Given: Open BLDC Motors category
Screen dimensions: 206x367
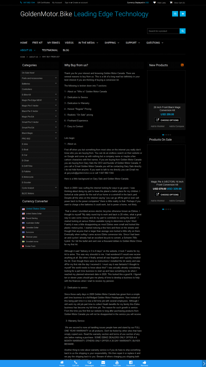Looking at the screenshot, I should 39,193.
